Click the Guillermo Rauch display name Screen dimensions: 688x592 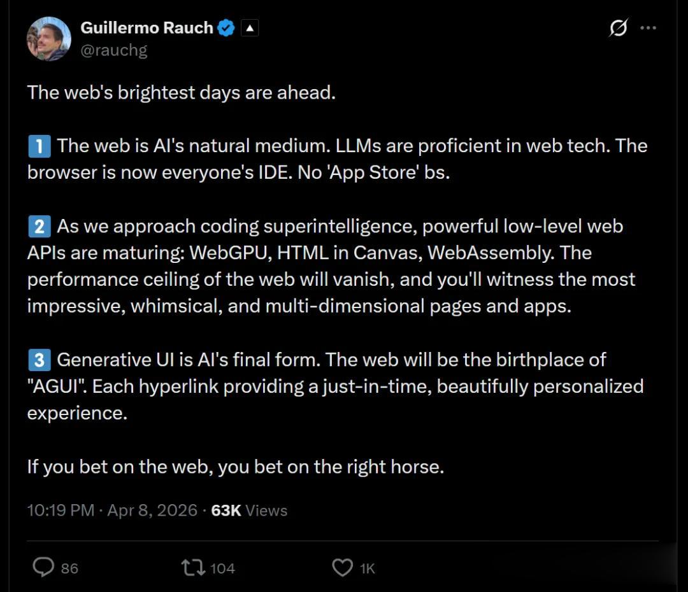tap(147, 28)
